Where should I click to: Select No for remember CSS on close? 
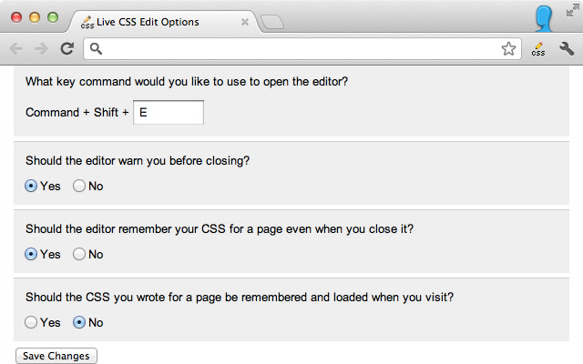coord(79,254)
